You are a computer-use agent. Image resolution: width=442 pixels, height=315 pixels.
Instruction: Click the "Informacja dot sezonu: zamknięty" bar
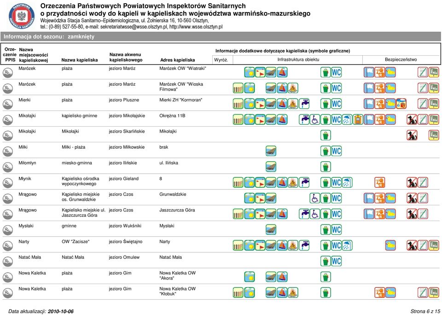[x=221, y=37]
